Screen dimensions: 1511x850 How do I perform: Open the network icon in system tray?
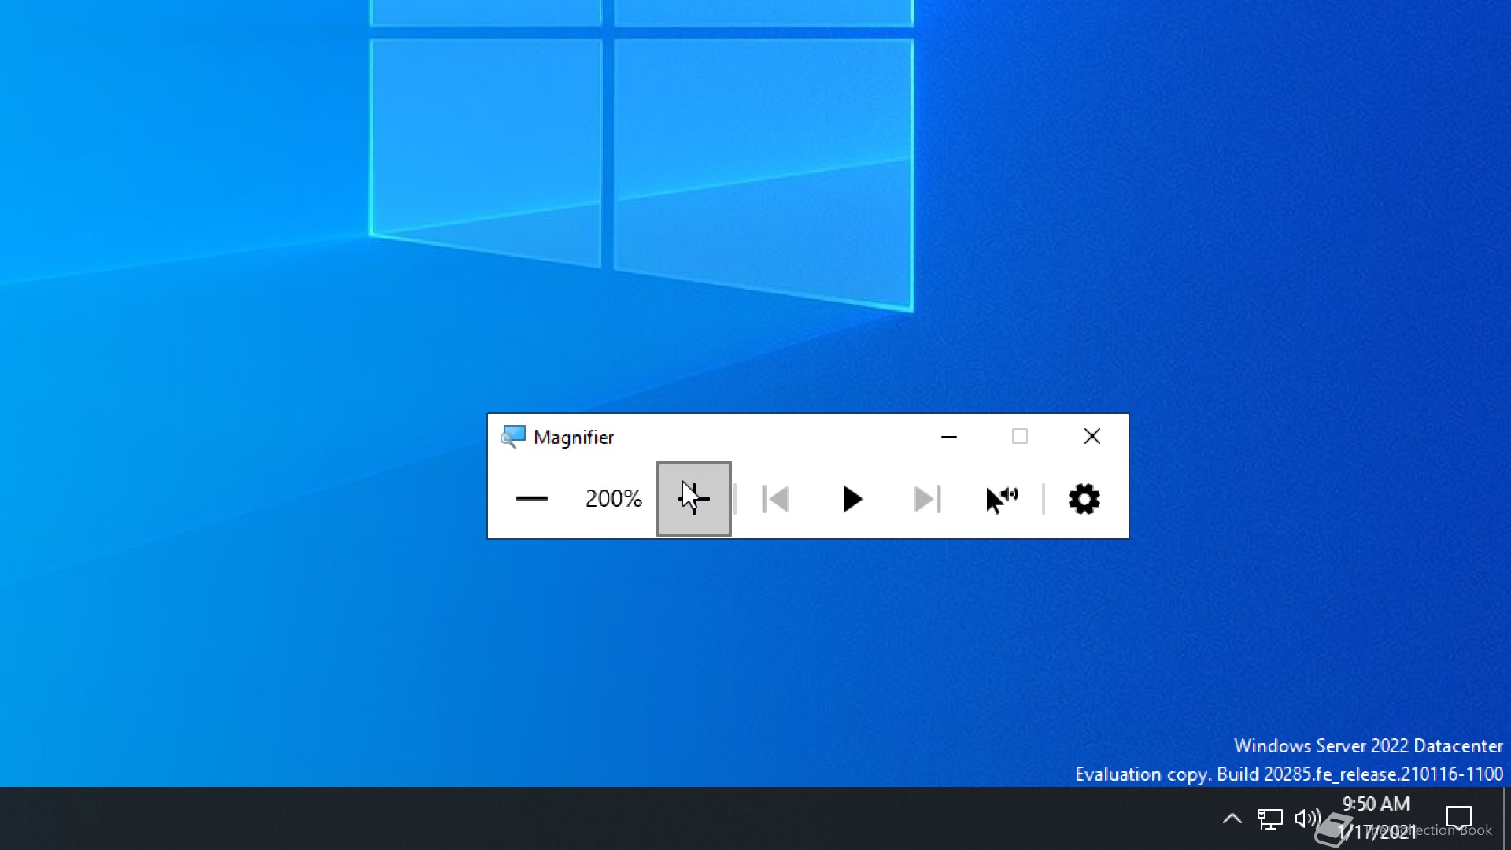click(x=1269, y=819)
